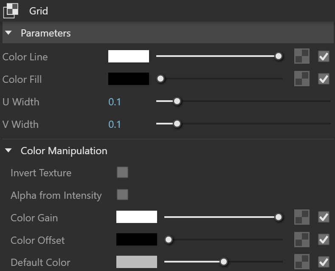Open the black Color Fill swatch
Image resolution: width=335 pixels, height=271 pixels.
click(x=129, y=79)
